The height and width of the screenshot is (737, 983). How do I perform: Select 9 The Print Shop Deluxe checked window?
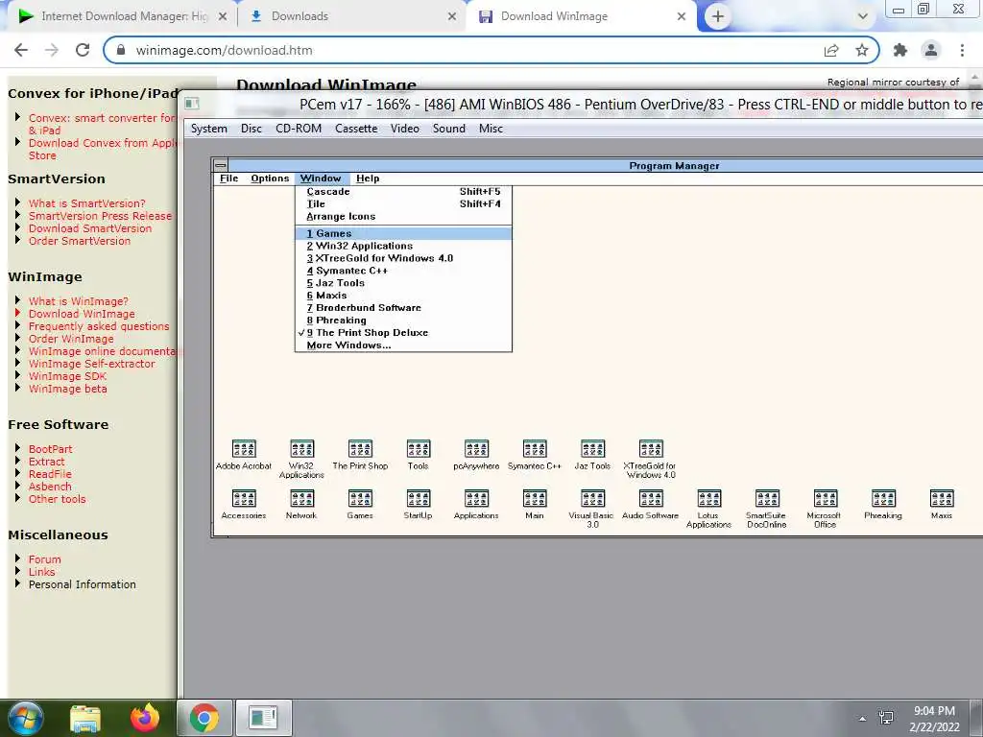[403, 333]
